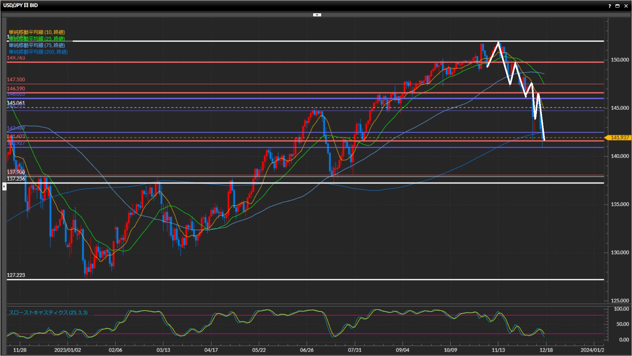Image resolution: width=632 pixels, height=356 pixels.
Task: Click the USD/JPY 日 BID title bar
Action: point(20,5)
